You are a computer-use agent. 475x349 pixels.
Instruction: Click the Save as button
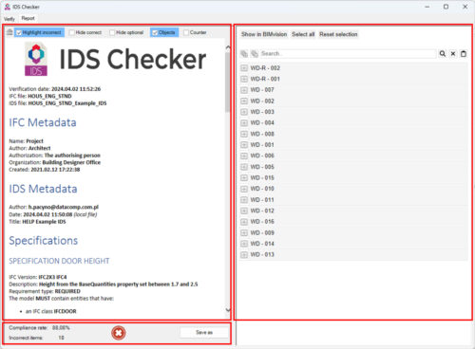coord(204,333)
